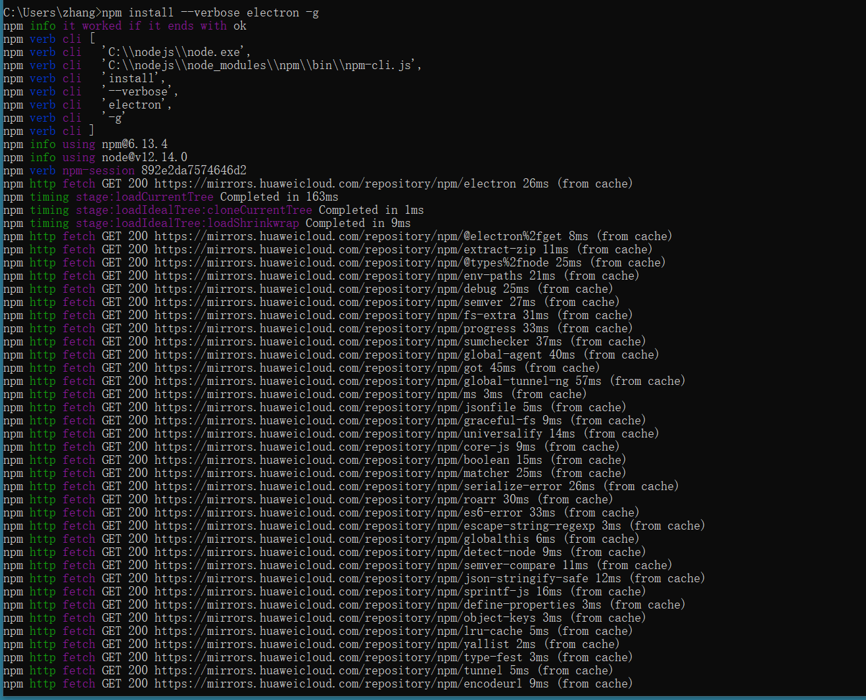
Task: Click the global-tunnel-ng fetch URL
Action: 362,381
